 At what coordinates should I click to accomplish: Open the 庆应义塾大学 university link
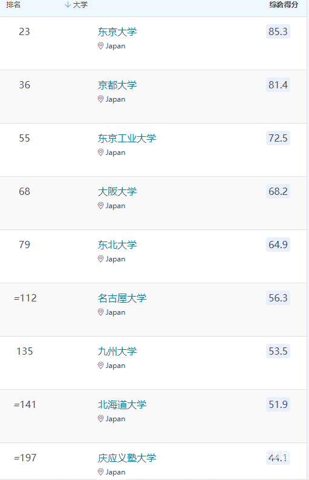click(127, 458)
